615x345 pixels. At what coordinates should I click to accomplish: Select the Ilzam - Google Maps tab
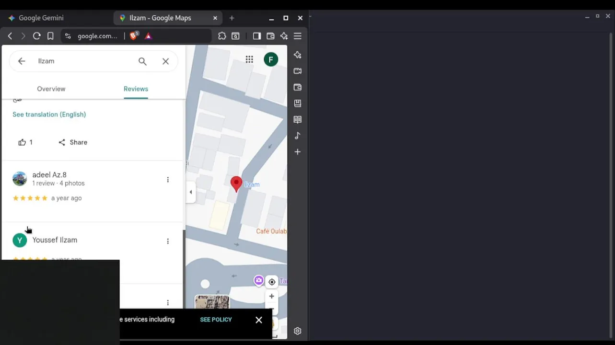pos(160,18)
